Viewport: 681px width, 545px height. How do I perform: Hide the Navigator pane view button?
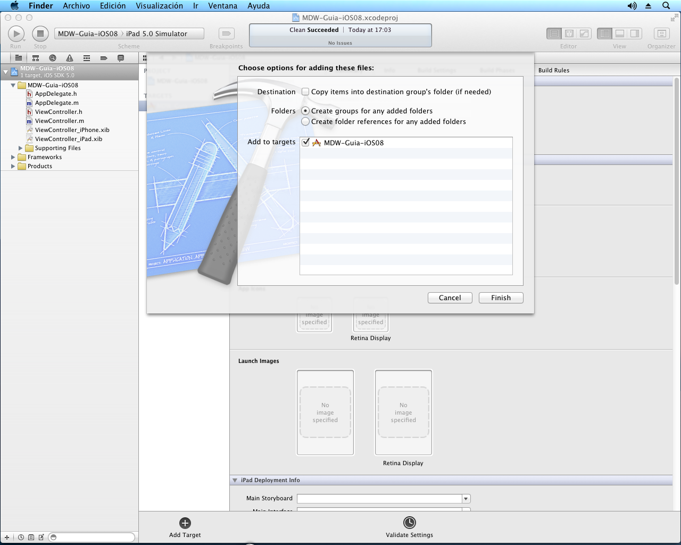point(605,34)
